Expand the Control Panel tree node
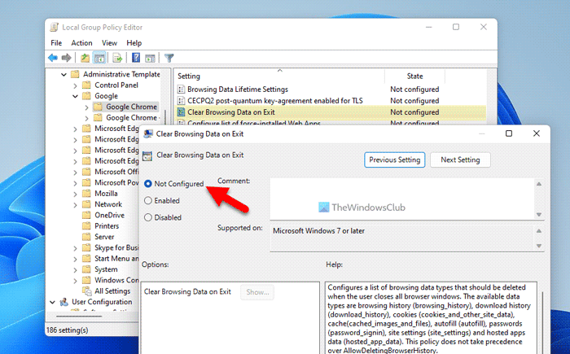 tap(75, 85)
